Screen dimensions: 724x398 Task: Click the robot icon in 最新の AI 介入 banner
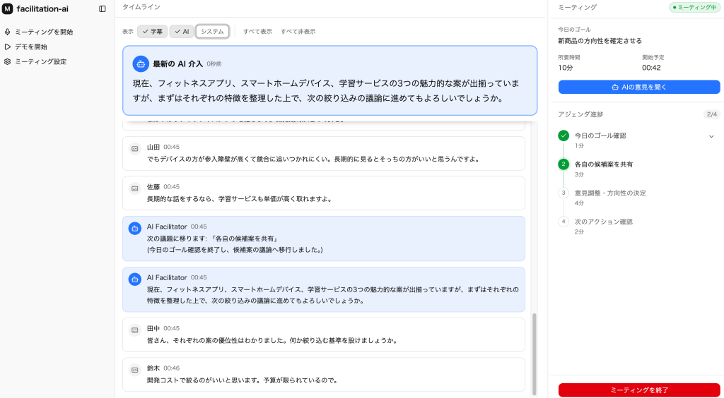pyautogui.click(x=141, y=64)
